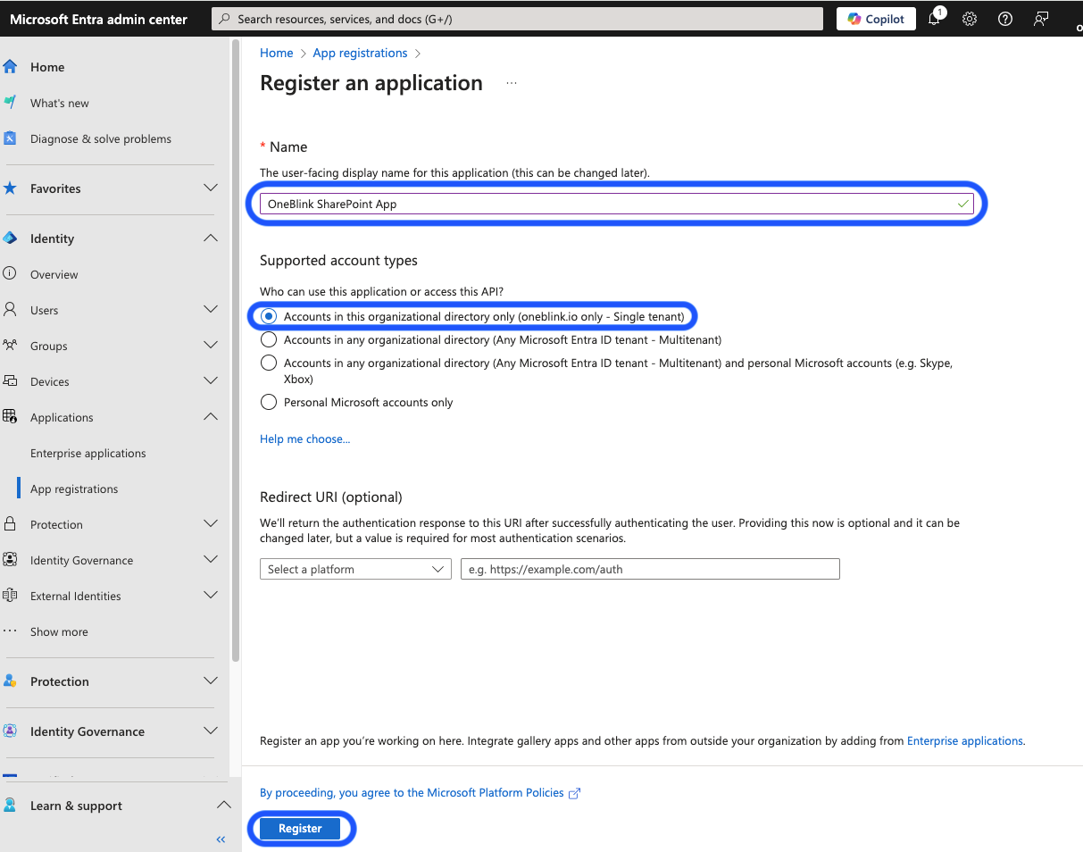Click the bottom Protection section icon
1083x852 pixels.
pyautogui.click(x=10, y=681)
